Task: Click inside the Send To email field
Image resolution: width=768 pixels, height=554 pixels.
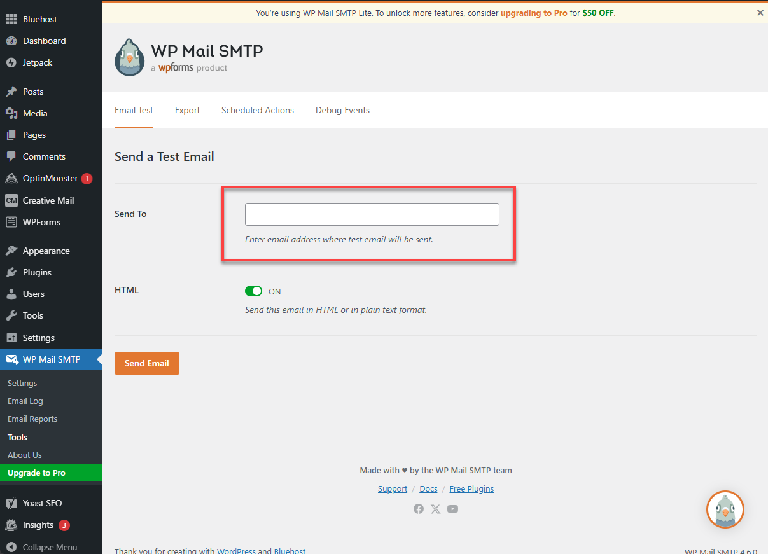Action: coord(372,214)
